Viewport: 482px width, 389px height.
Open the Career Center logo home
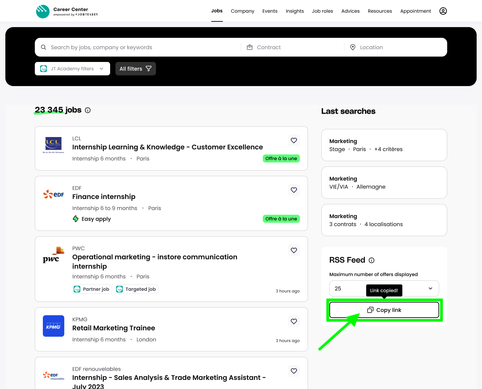(67, 11)
